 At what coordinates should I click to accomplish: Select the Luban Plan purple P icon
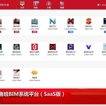71,47
